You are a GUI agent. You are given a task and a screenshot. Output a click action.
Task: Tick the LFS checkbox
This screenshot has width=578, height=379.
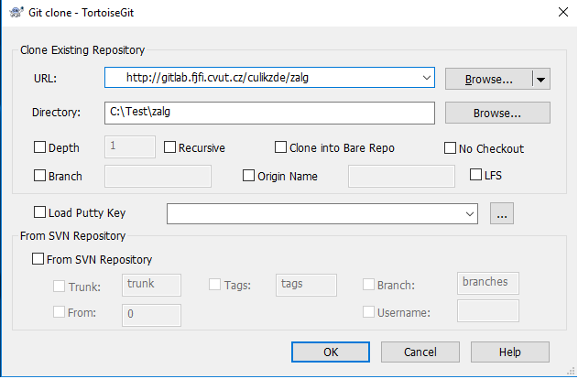[x=475, y=175]
